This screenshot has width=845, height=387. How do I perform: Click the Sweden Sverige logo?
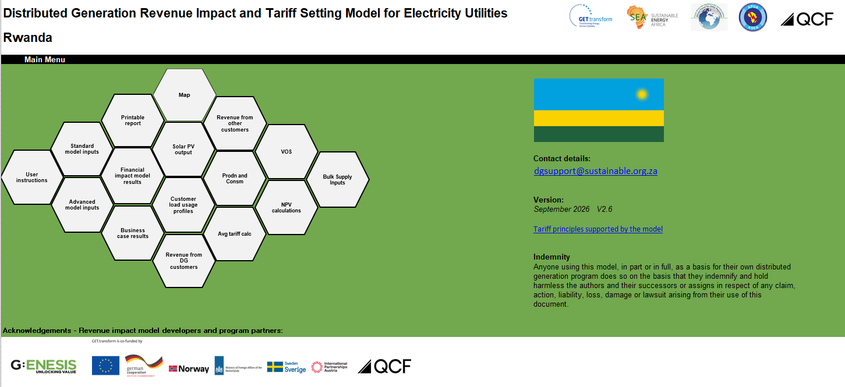pyautogui.click(x=287, y=367)
